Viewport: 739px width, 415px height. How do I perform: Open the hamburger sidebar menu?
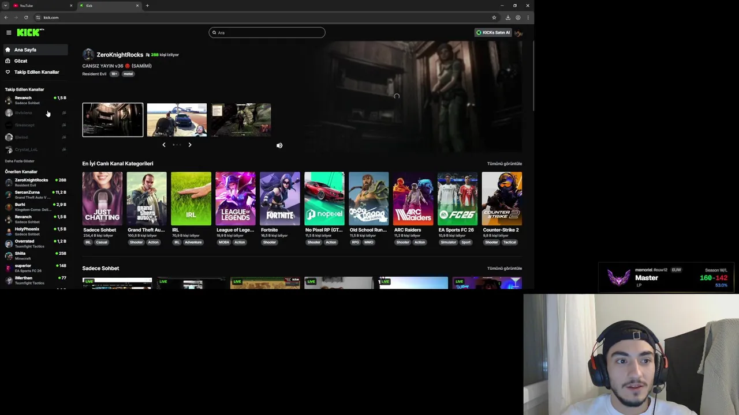point(9,32)
